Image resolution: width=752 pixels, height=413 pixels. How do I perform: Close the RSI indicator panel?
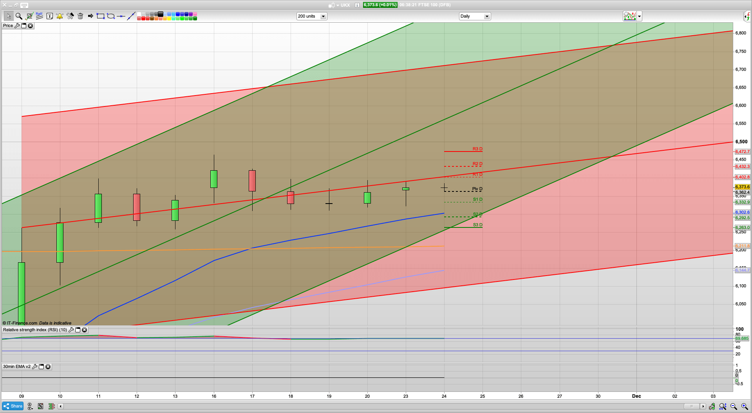click(x=84, y=330)
